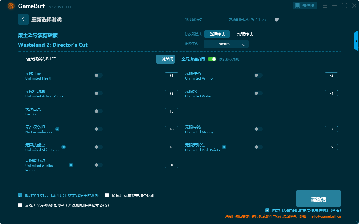Screen dimensions: 359x224
Task: Click the back arrow to reselect game
Action: point(23,19)
